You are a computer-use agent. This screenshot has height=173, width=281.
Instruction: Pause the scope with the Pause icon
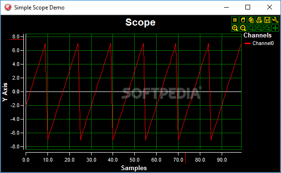[x=235, y=20]
